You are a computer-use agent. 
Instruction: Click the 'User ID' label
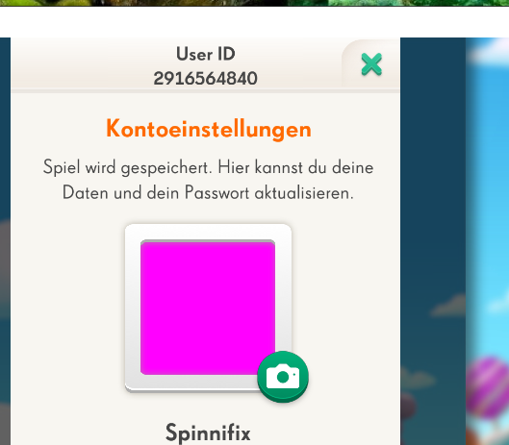click(206, 54)
